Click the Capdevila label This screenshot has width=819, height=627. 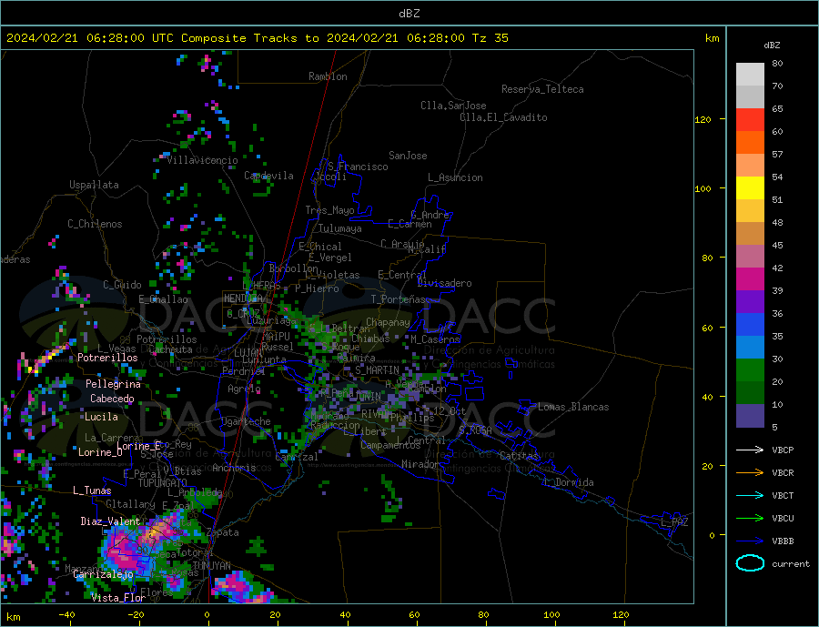point(268,176)
